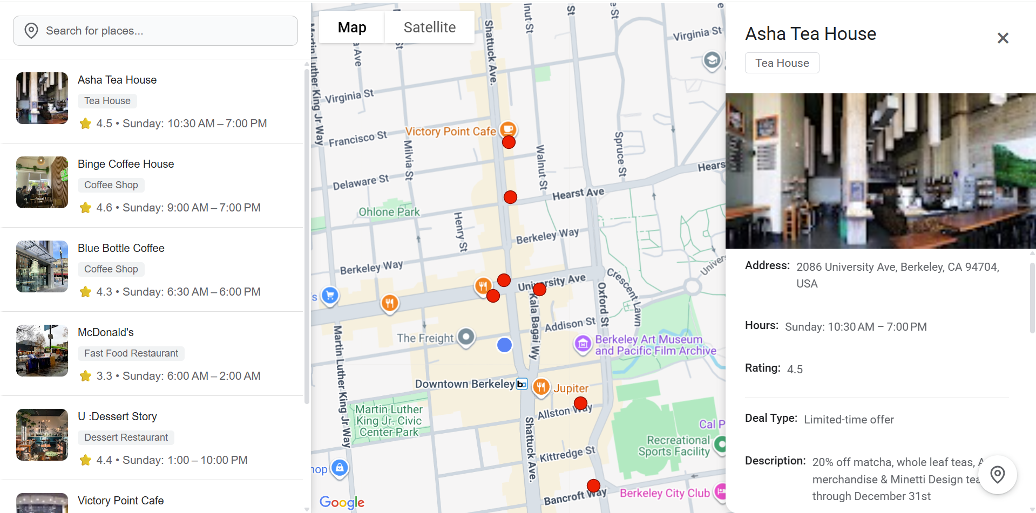Open McDonald's list entry

point(152,354)
